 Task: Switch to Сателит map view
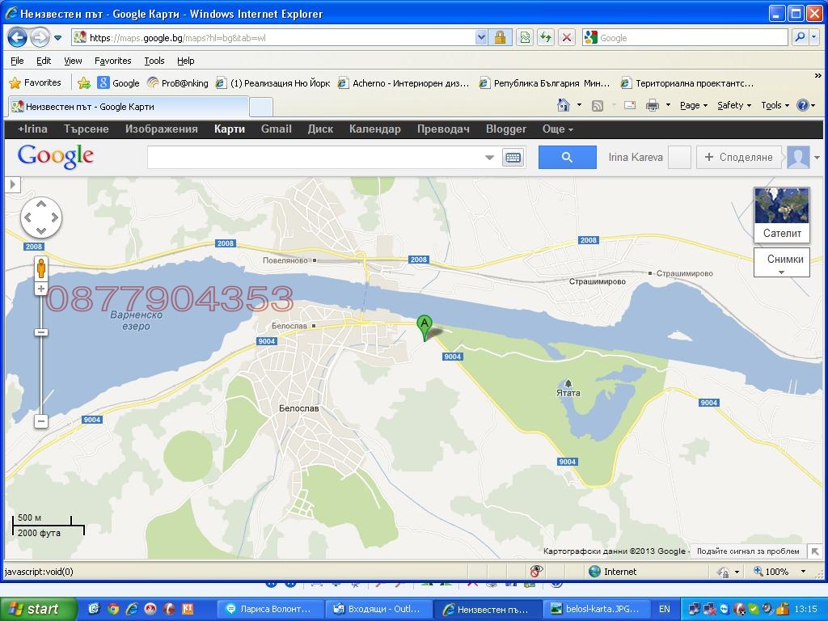pyautogui.click(x=781, y=214)
